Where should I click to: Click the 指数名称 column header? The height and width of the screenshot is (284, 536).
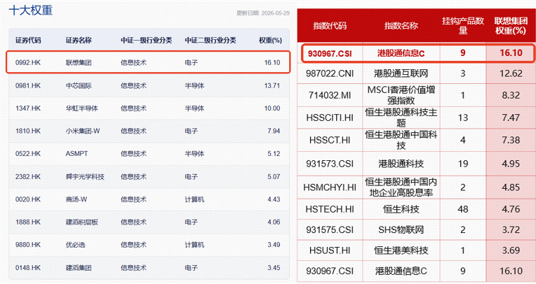[401, 26]
